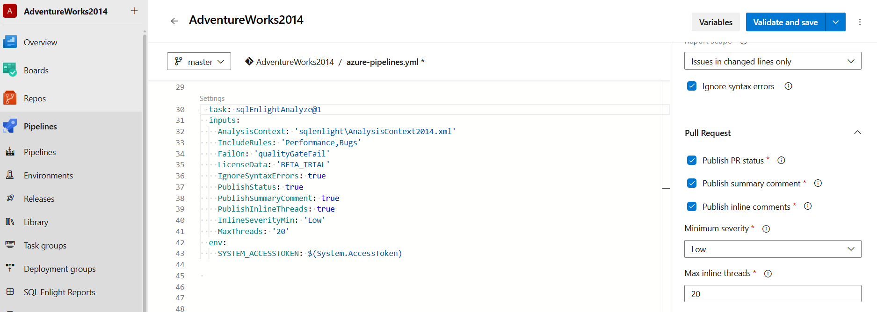Click the AdventureWorks2014 project avatar icon
This screenshot has width=877, height=312.
[x=10, y=11]
